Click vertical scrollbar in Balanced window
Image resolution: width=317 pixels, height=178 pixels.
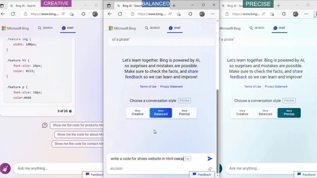point(217,131)
